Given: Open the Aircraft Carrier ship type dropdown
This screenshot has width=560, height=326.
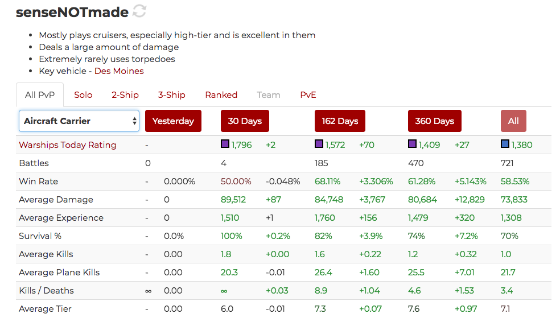Looking at the screenshot, I should pyautogui.click(x=79, y=121).
